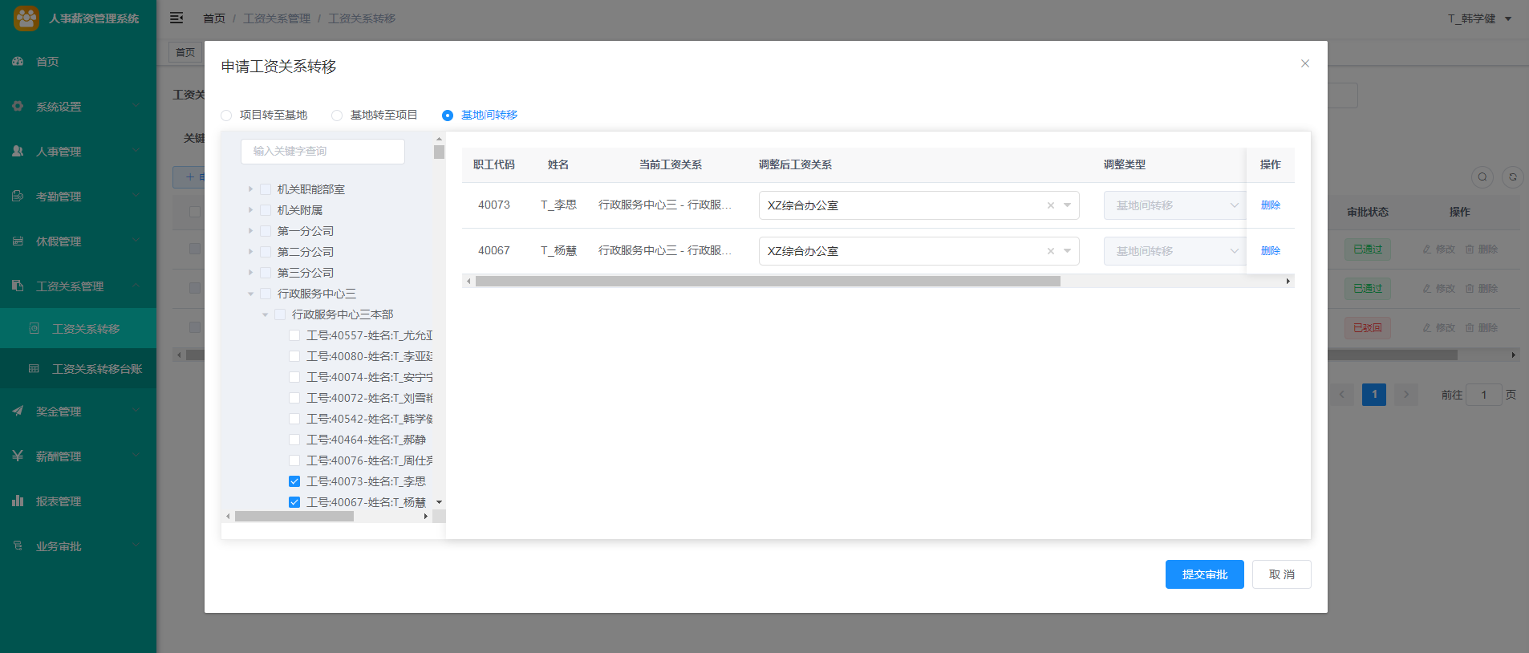The height and width of the screenshot is (653, 1529).
Task: Click the table horizontal scrollbar thumb
Action: click(x=768, y=282)
